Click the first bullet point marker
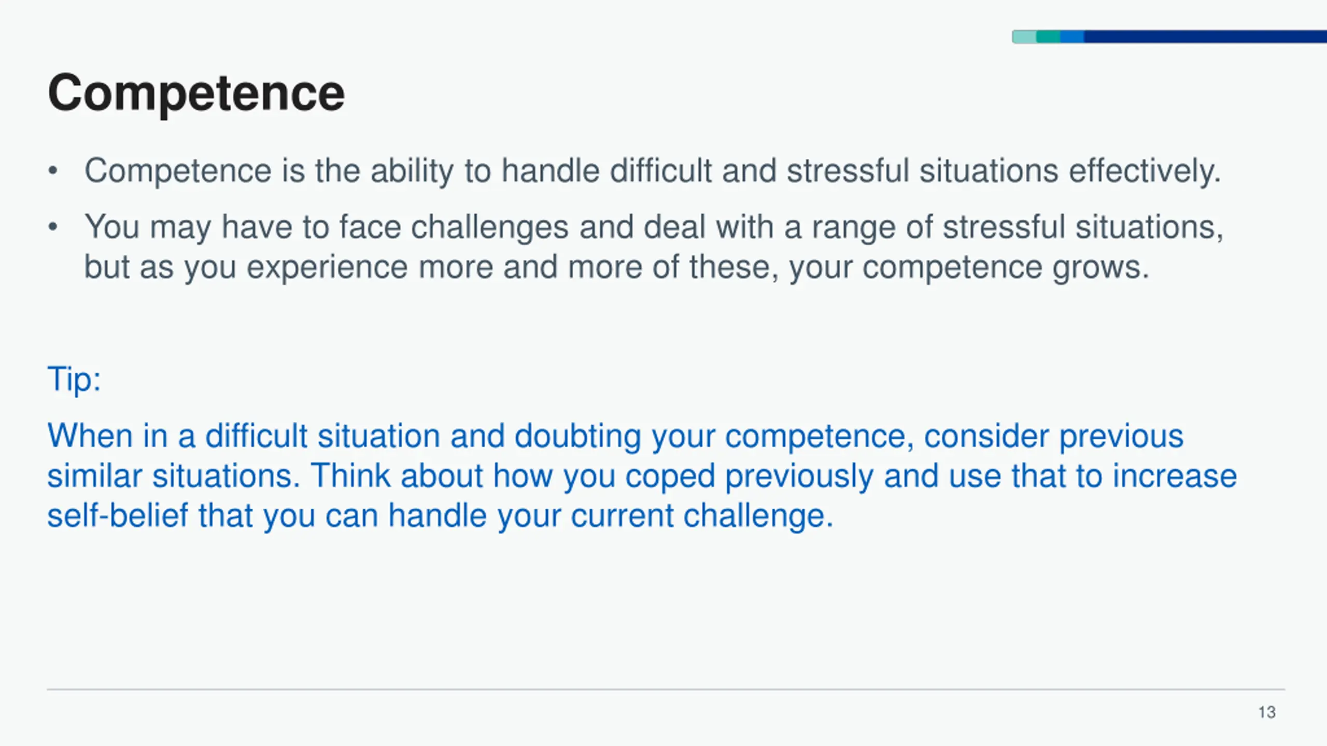Screen dimensions: 1327x746 tap(52, 171)
